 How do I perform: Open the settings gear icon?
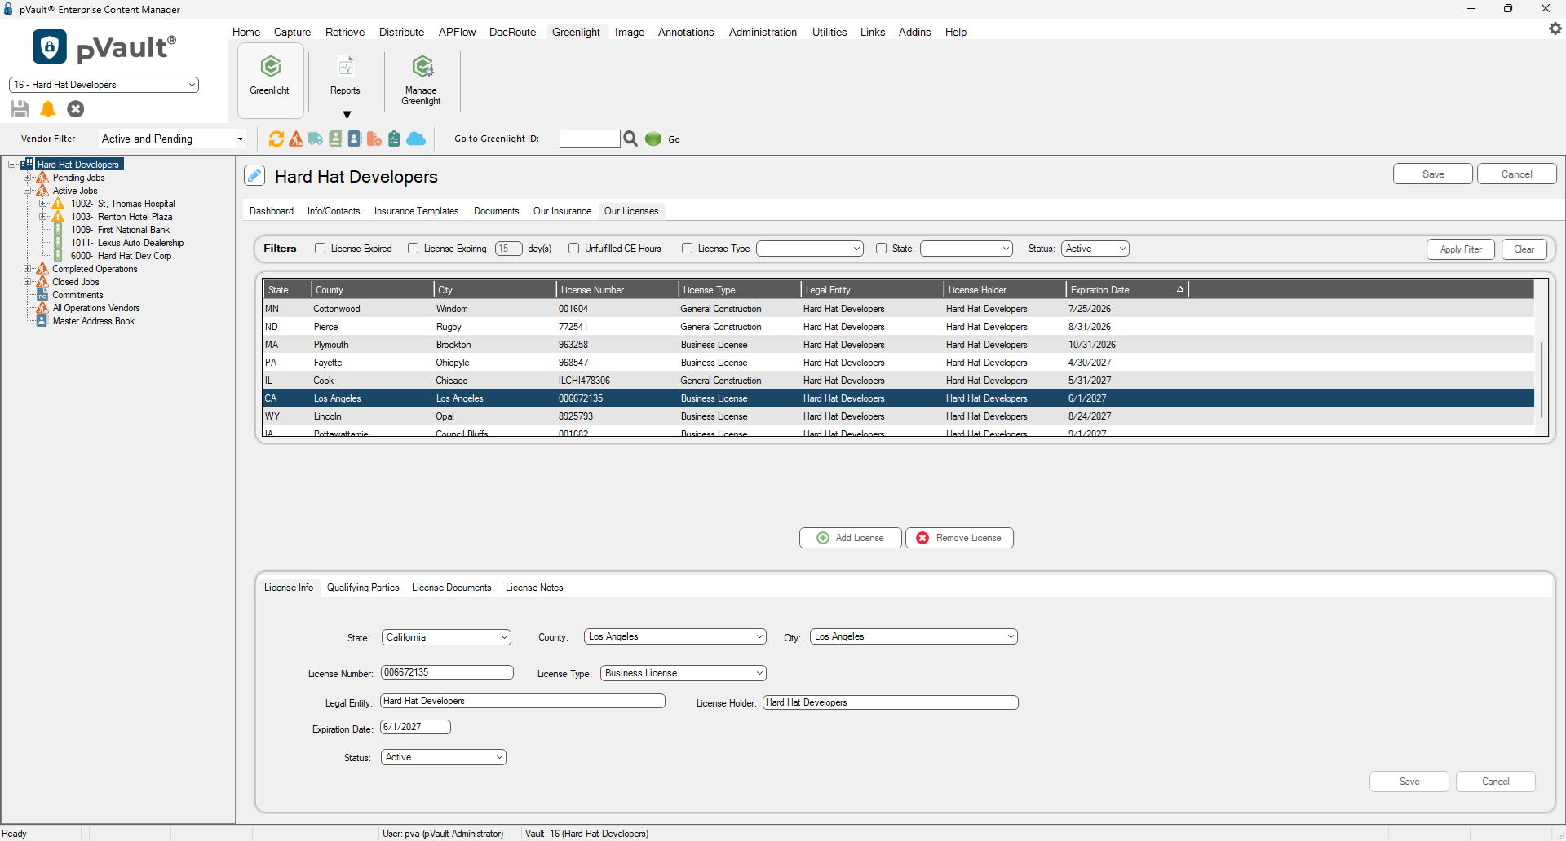(x=1555, y=29)
